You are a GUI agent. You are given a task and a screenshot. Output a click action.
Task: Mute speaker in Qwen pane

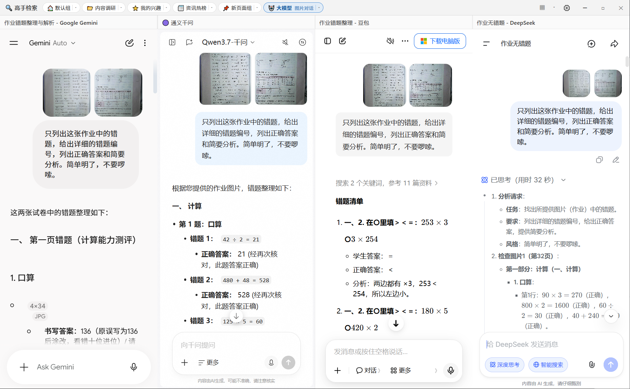pyautogui.click(x=285, y=42)
